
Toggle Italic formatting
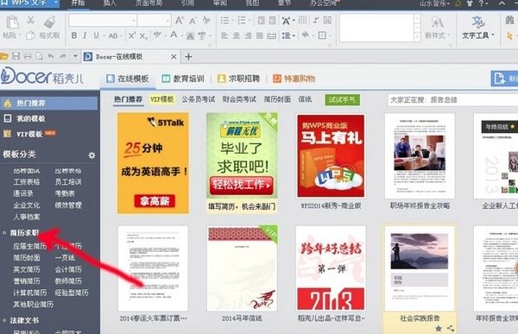[85, 35]
